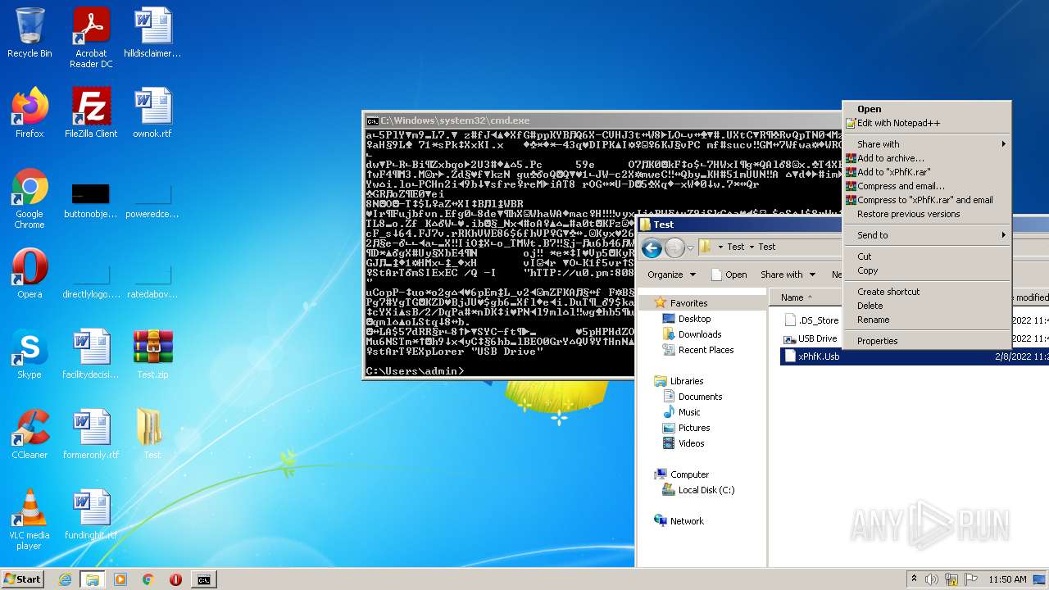Select .DS_Store file in list
This screenshot has width=1049, height=590.
(x=818, y=320)
